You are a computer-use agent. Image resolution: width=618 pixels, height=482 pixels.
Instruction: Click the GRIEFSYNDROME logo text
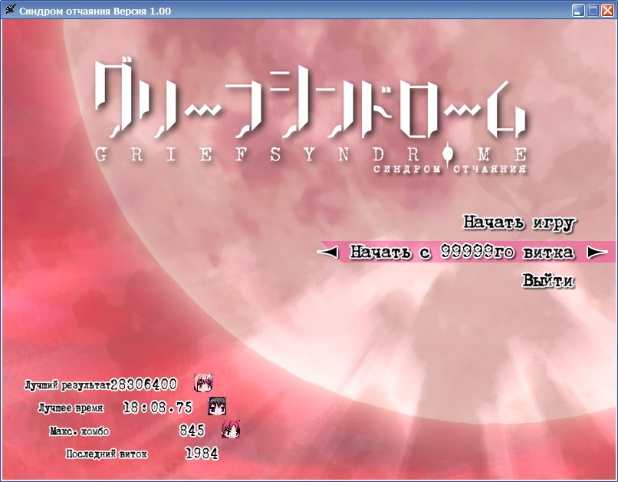[311, 154]
